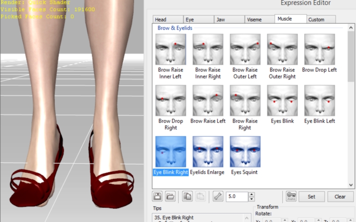Click the bone tool icon

pos(217,196)
